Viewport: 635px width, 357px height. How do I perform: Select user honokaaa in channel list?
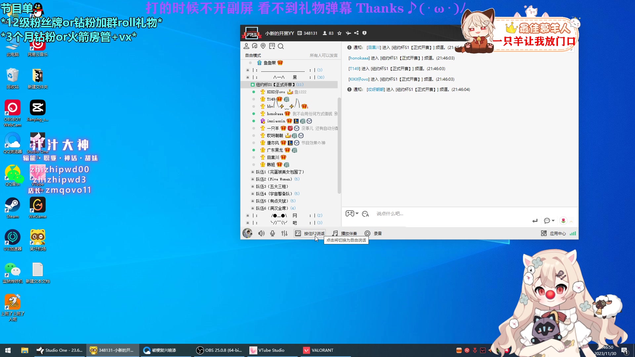point(275,114)
